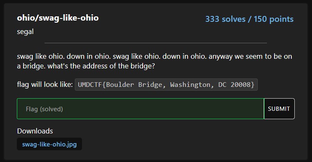
Task: Click the 150 points text
Action: (274, 19)
